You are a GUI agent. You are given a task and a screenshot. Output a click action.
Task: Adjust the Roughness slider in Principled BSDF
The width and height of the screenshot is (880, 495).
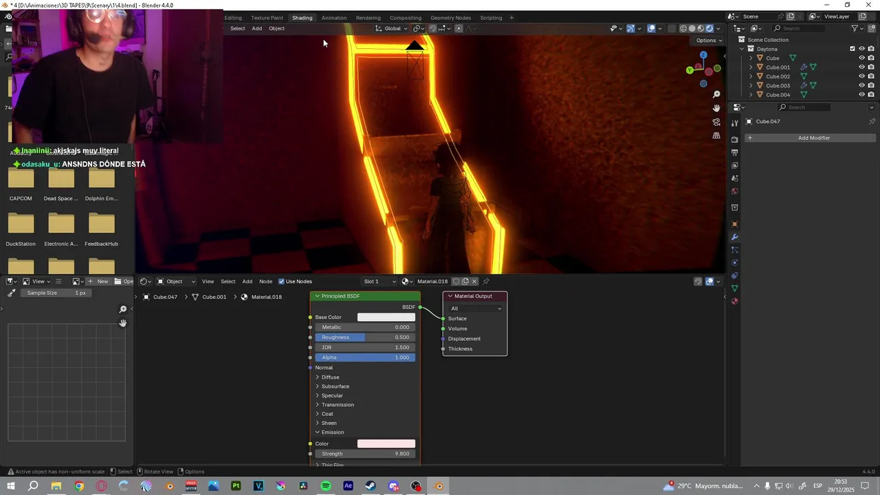pyautogui.click(x=365, y=338)
